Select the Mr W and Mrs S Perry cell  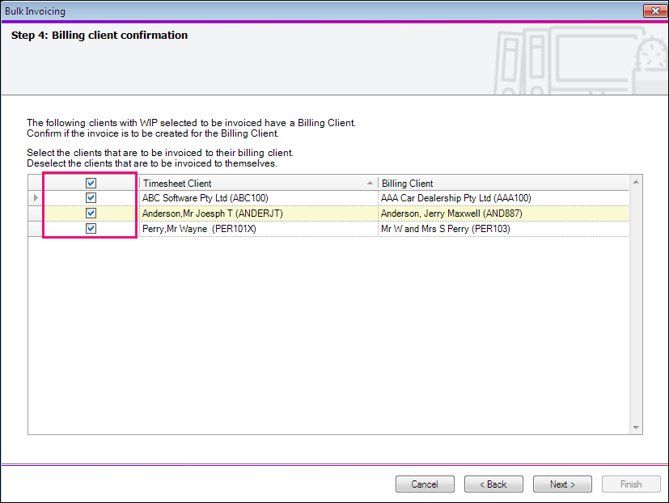click(x=446, y=229)
